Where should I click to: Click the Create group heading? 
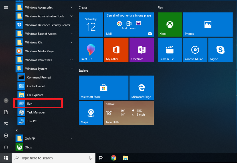83,7
